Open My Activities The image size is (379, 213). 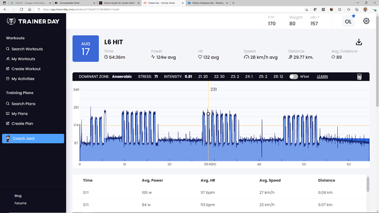20,79
